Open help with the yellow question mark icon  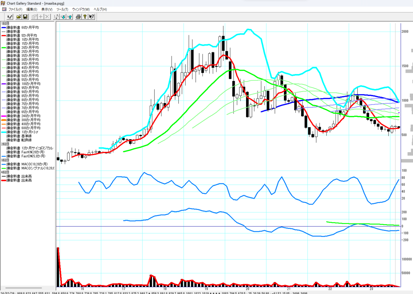(85, 17)
